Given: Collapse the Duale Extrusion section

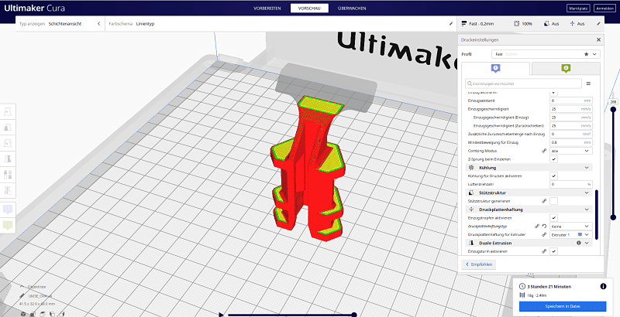Looking at the screenshot, I should coord(530,243).
